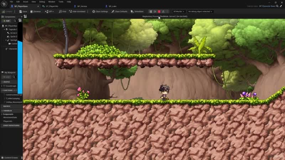Screen dimensions: 285x160
Task: Select the Arrow Component row
Action: tap(12, 33)
